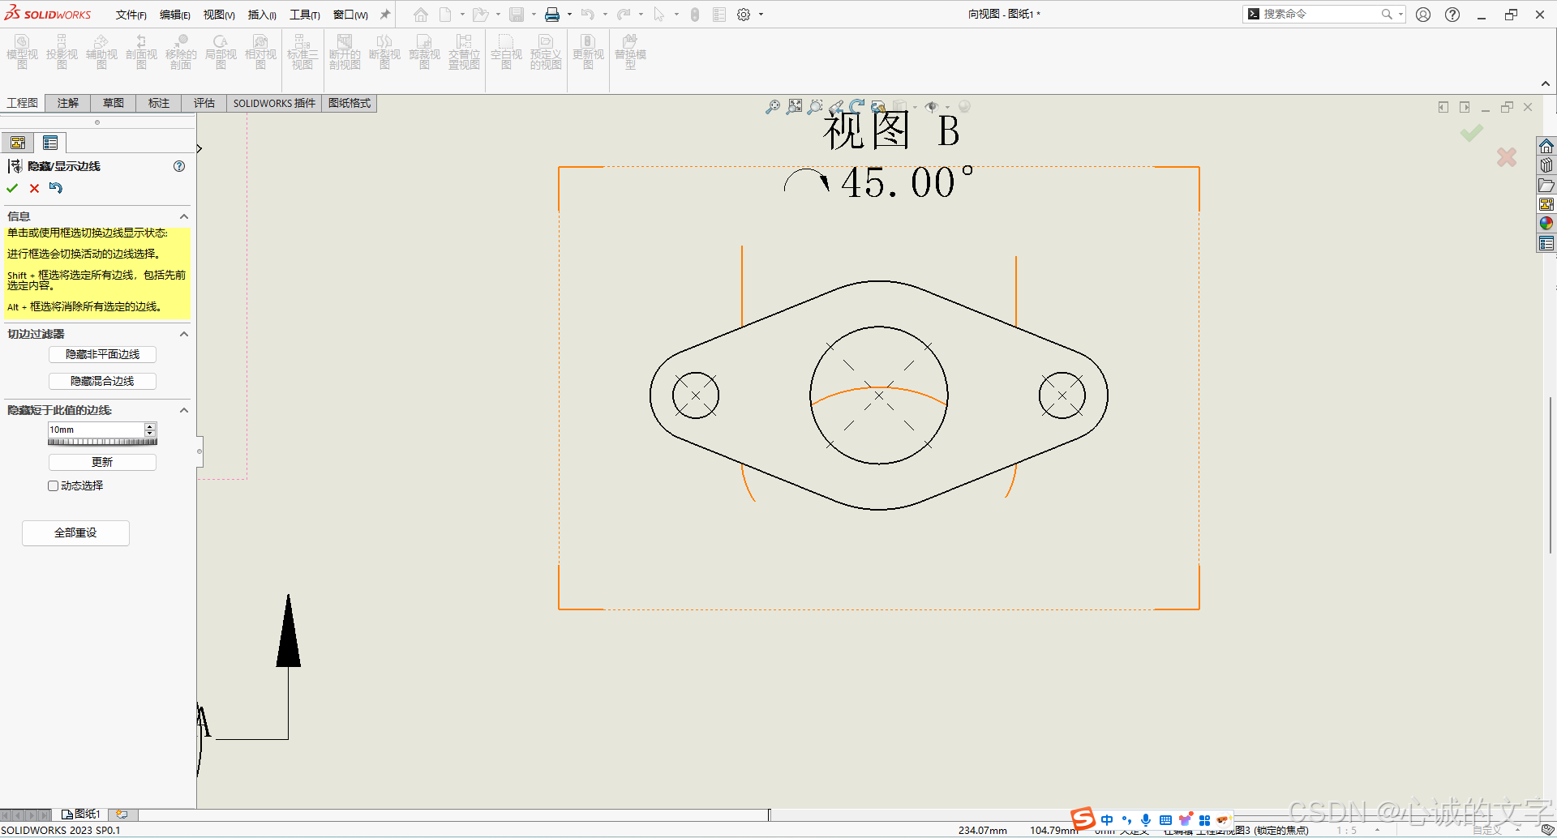Open the 工具(T) menu
This screenshot has width=1557, height=838.
coord(305,15)
